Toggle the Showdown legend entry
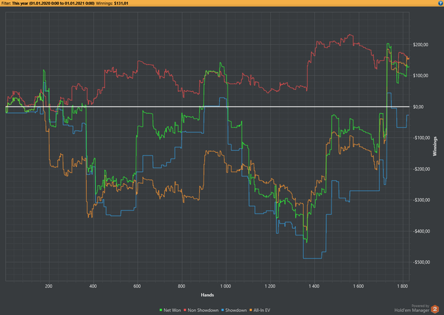This screenshot has width=444, height=315. pyautogui.click(x=234, y=310)
